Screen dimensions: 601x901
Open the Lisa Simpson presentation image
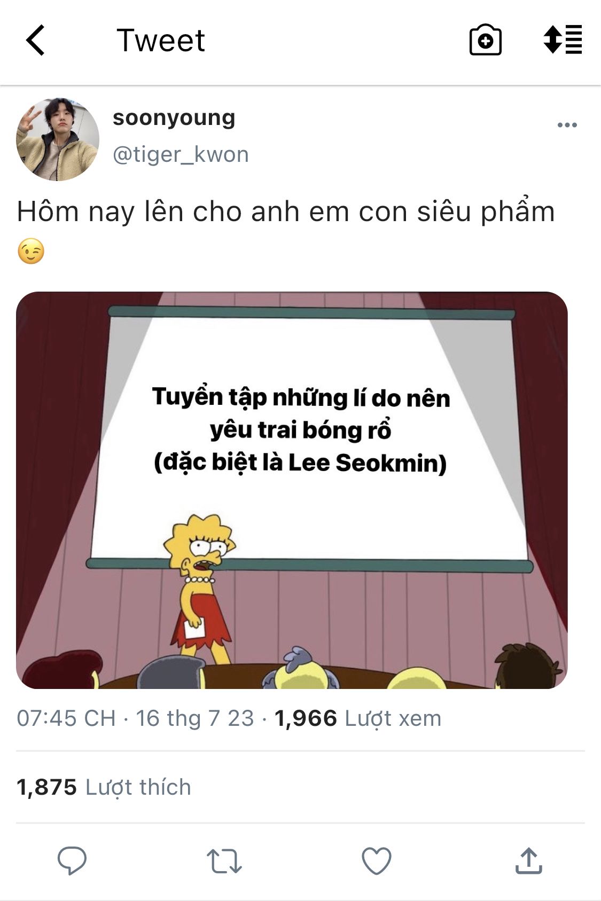292,490
